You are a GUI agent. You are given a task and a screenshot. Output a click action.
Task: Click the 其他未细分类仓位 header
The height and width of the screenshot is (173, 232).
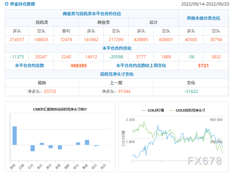pos(203,18)
